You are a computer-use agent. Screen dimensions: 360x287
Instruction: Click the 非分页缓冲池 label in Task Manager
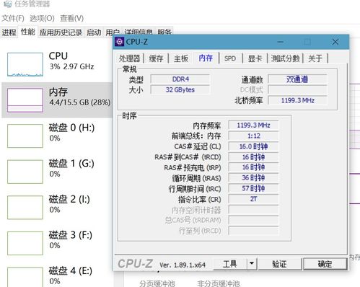219,283
